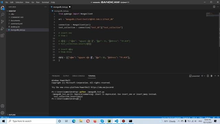The image size is (220, 124).
Task: Select the TERMINAL panel tab
Action: (x=92, y=76)
